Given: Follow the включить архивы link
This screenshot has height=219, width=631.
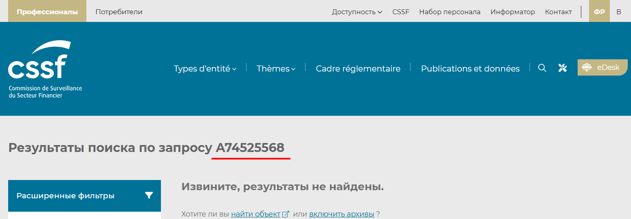Looking at the screenshot, I should coord(341,214).
